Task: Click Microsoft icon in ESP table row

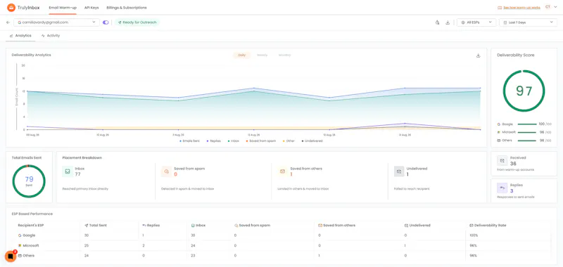Action: point(20,245)
